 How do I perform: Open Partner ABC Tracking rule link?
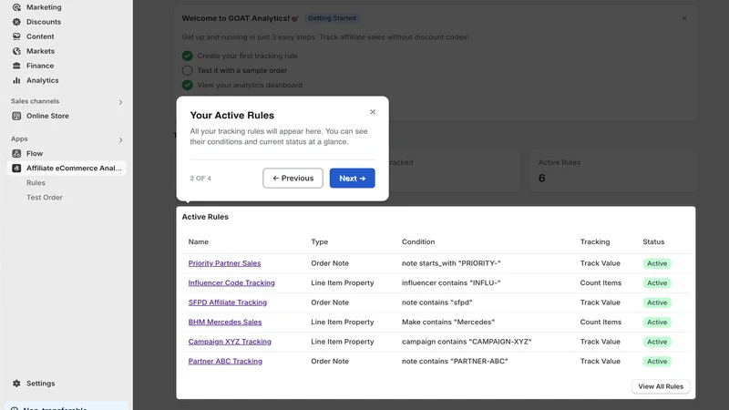(x=225, y=361)
